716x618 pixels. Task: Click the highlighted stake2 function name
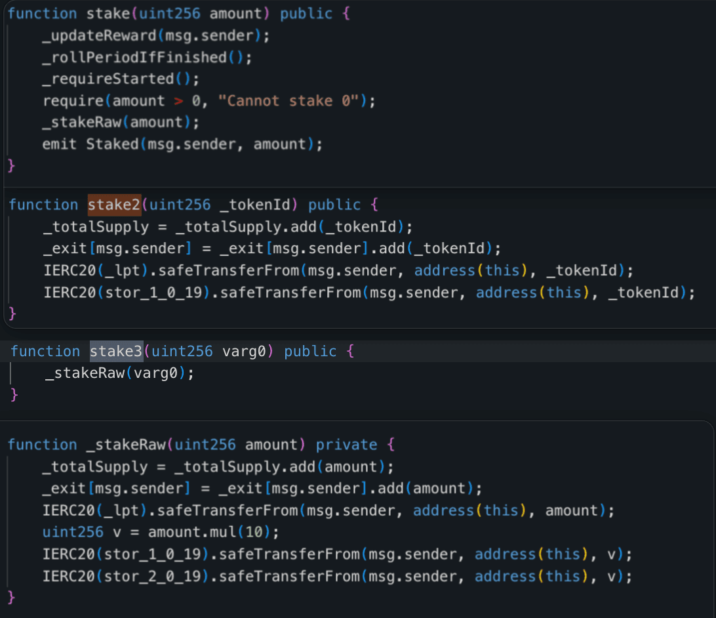pyautogui.click(x=114, y=205)
